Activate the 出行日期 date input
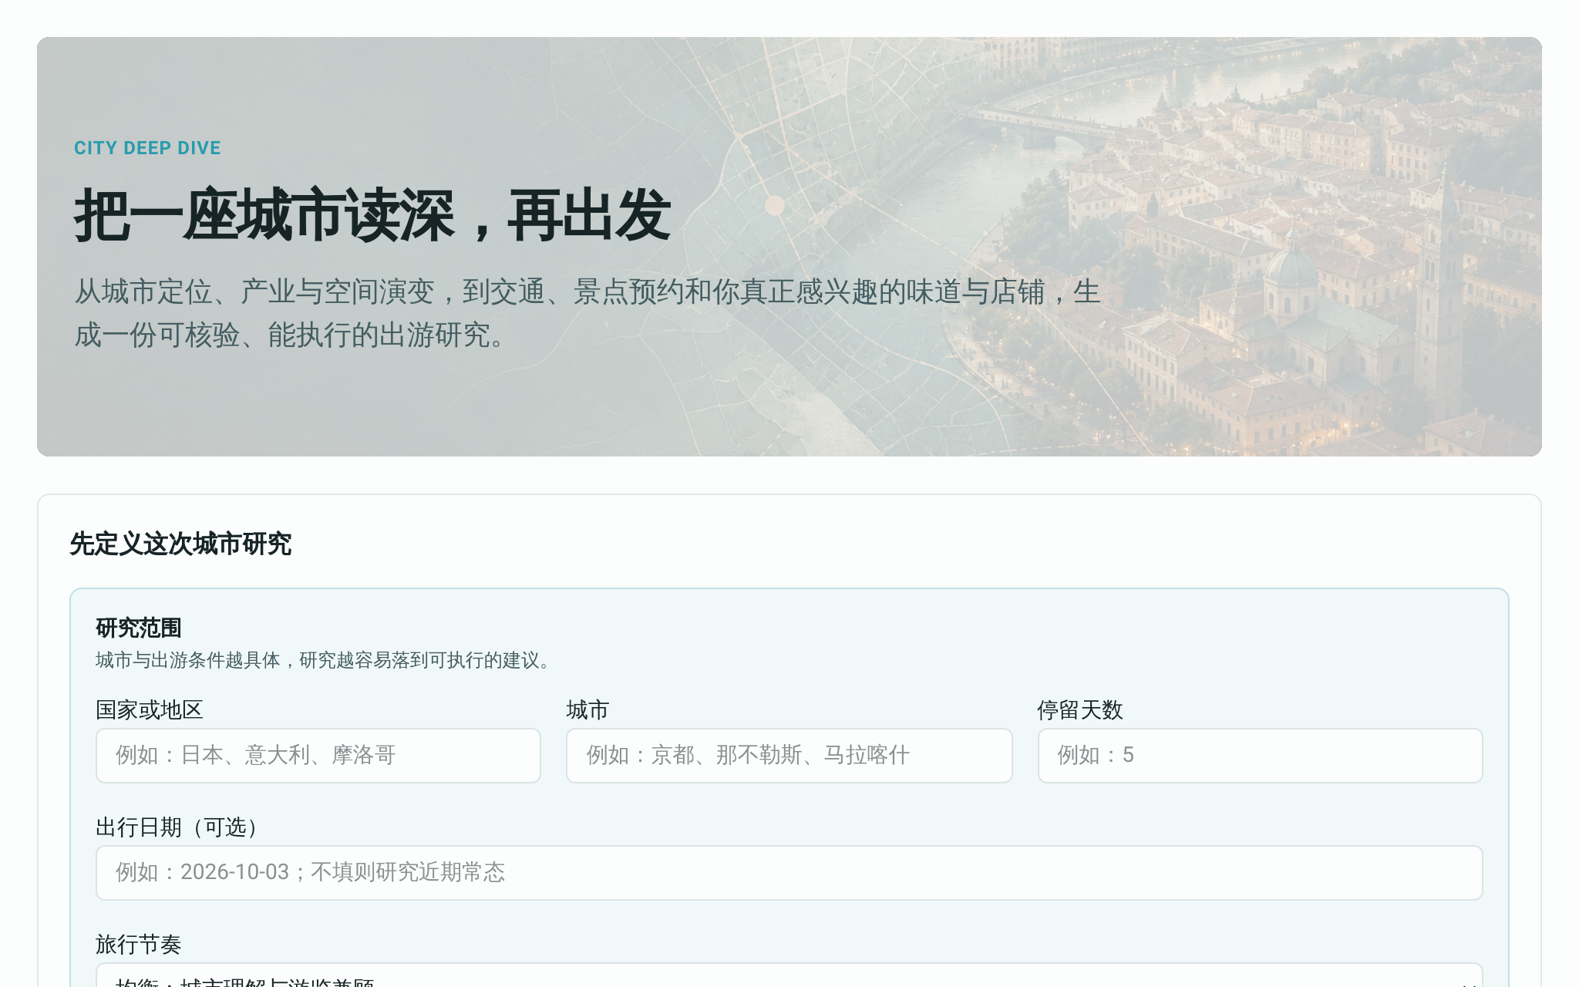Image resolution: width=1579 pixels, height=987 pixels. pyautogui.click(x=789, y=873)
